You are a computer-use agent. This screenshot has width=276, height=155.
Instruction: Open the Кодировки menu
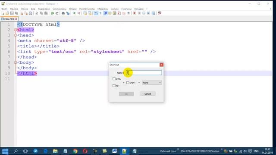coord(44,9)
